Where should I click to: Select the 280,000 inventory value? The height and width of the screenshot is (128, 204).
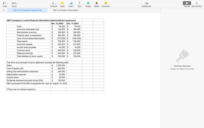74,32
